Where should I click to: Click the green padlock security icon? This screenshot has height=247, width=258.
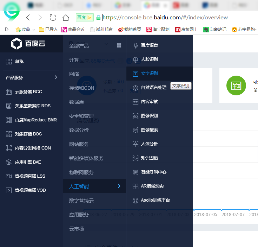98,18
